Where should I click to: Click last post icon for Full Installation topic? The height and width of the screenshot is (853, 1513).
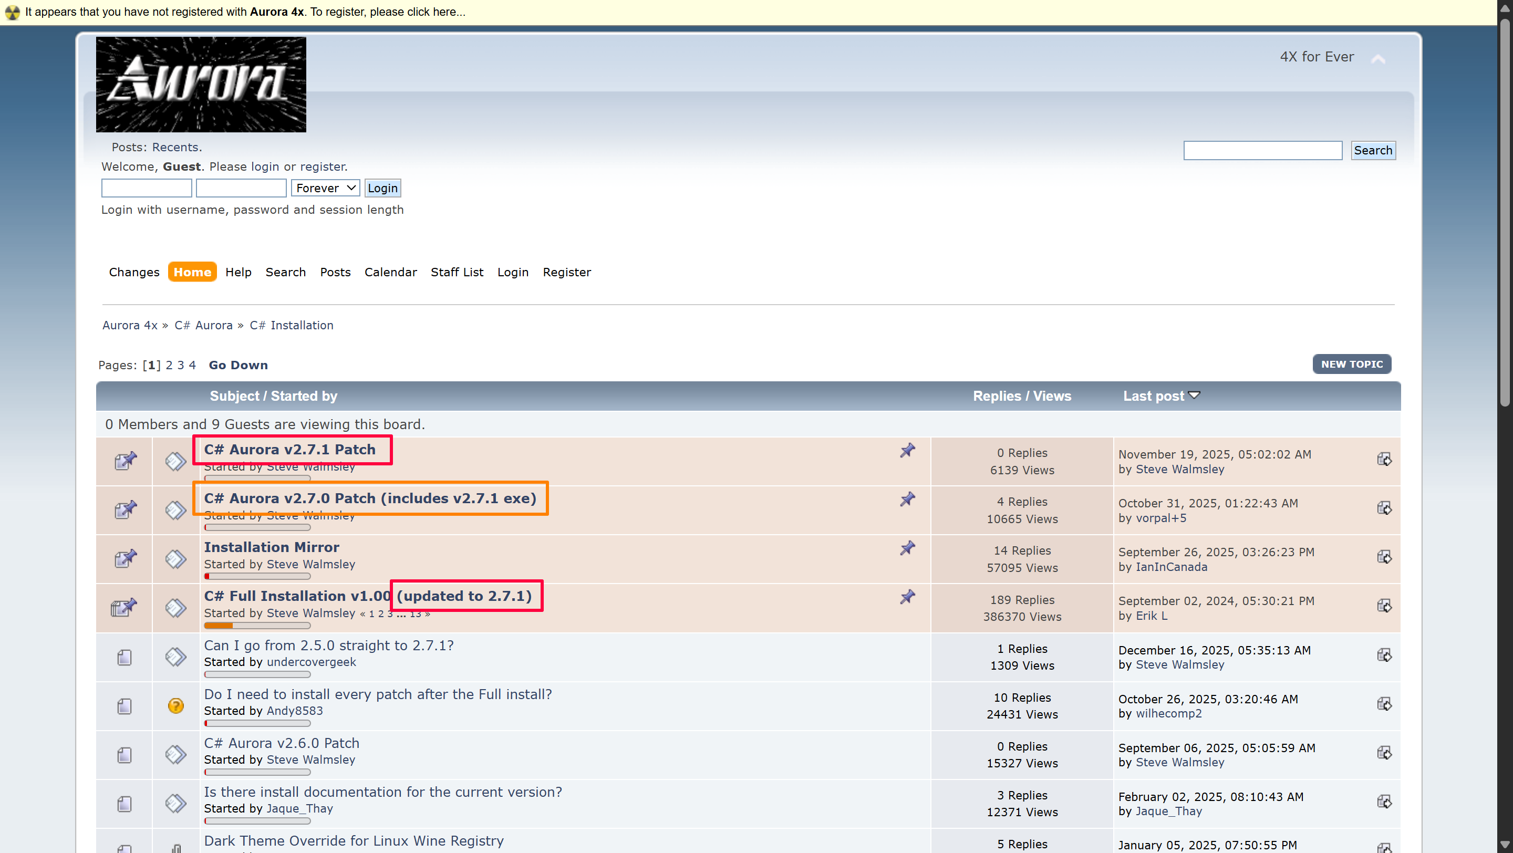[1384, 605]
